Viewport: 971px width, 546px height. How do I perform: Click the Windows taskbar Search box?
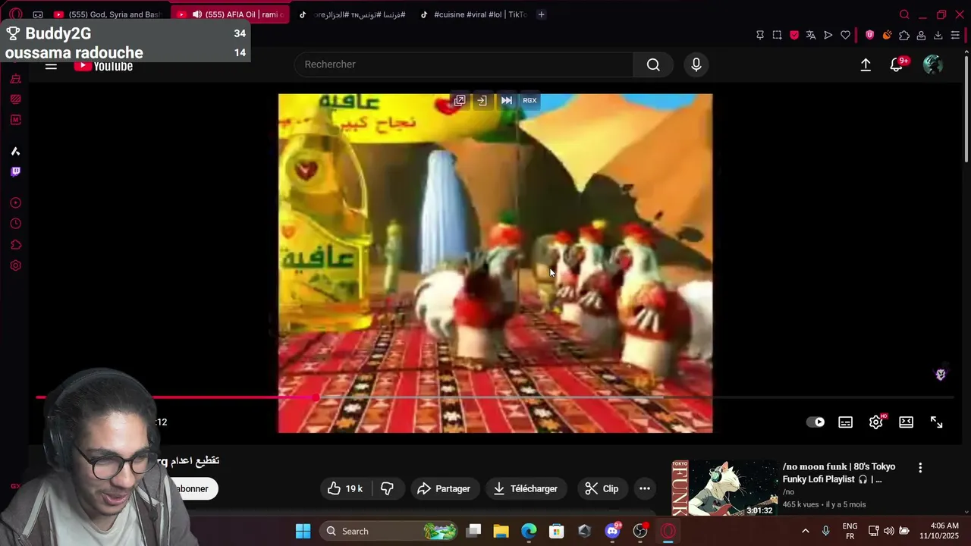388,531
